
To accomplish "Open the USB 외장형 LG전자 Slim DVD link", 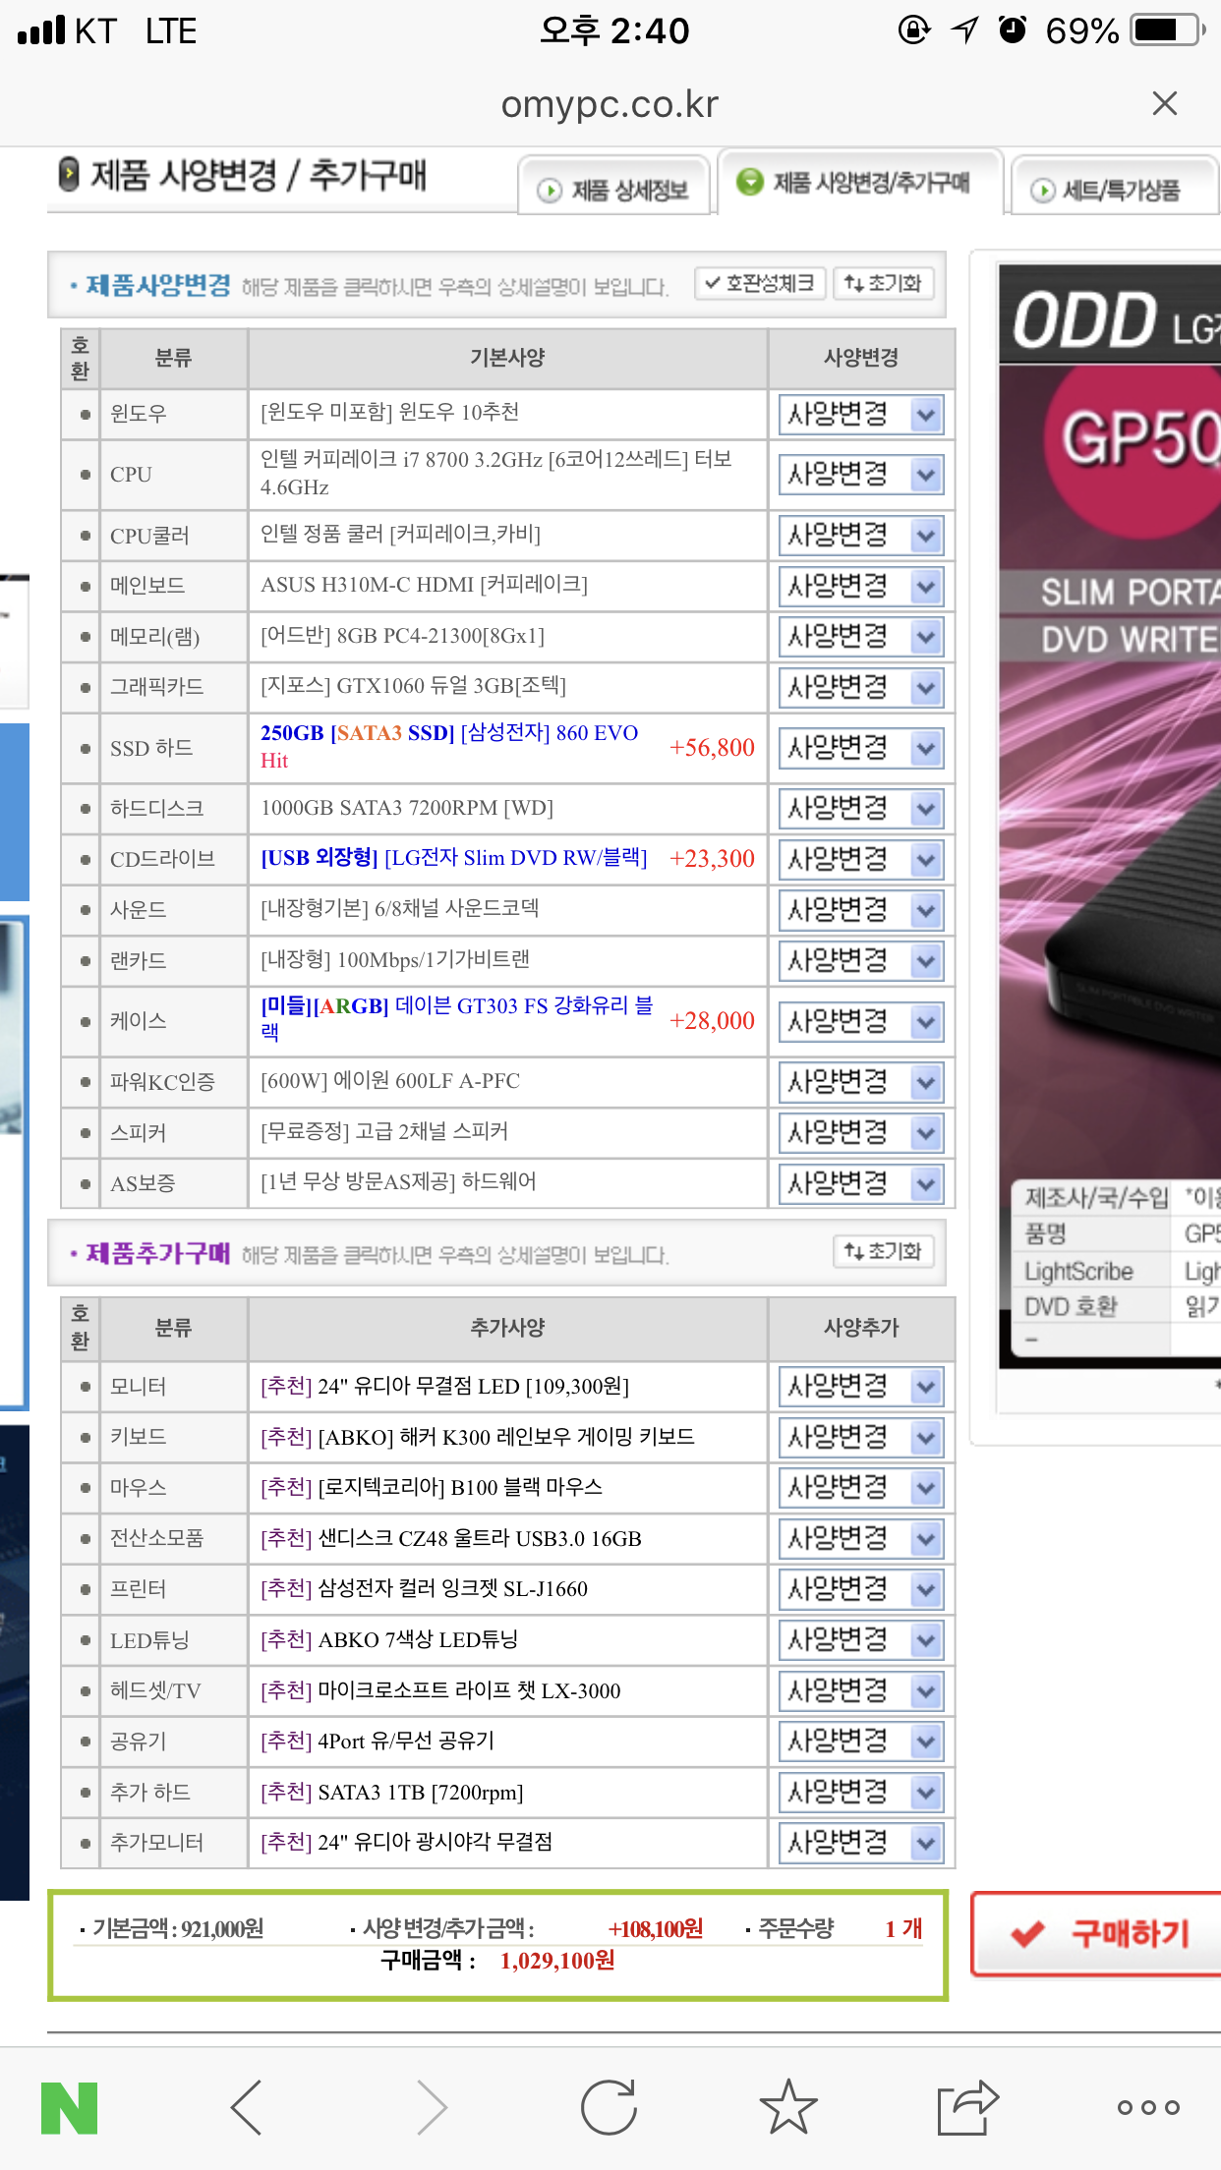I will [x=454, y=858].
